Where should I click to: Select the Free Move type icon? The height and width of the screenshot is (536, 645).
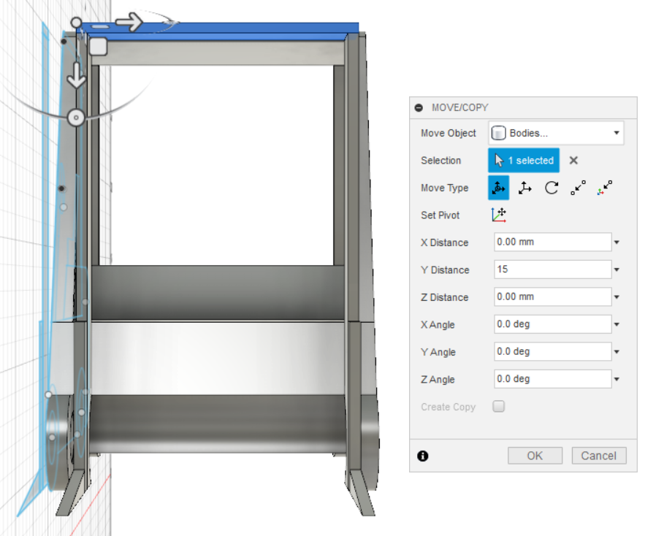pyautogui.click(x=498, y=188)
